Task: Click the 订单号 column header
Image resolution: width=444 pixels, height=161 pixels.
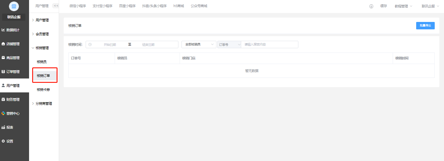Action: [x=76, y=58]
